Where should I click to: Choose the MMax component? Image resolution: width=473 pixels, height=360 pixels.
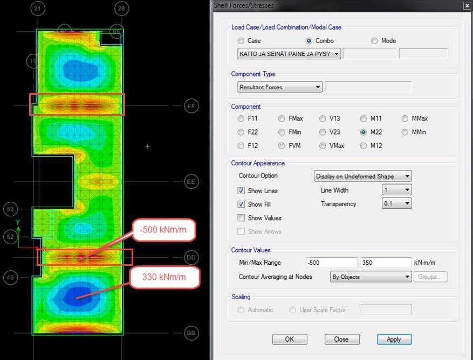pos(405,118)
